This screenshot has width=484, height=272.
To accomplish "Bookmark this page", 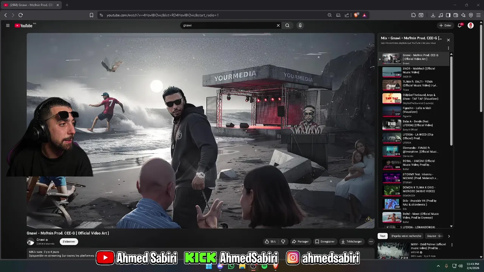I will 92,15.
